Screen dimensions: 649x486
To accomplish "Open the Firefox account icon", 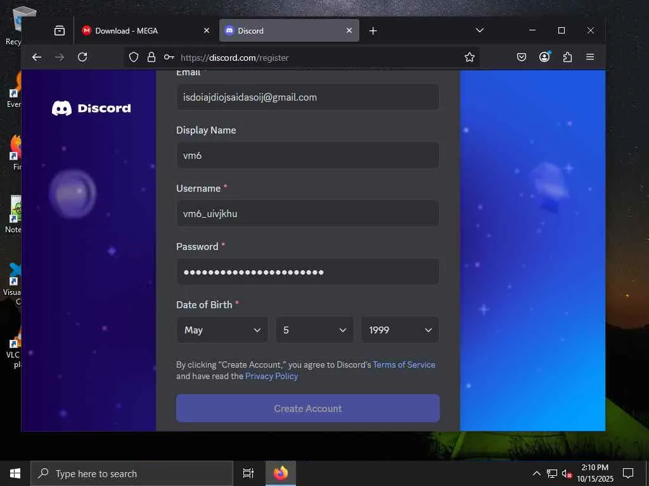I will coord(544,56).
